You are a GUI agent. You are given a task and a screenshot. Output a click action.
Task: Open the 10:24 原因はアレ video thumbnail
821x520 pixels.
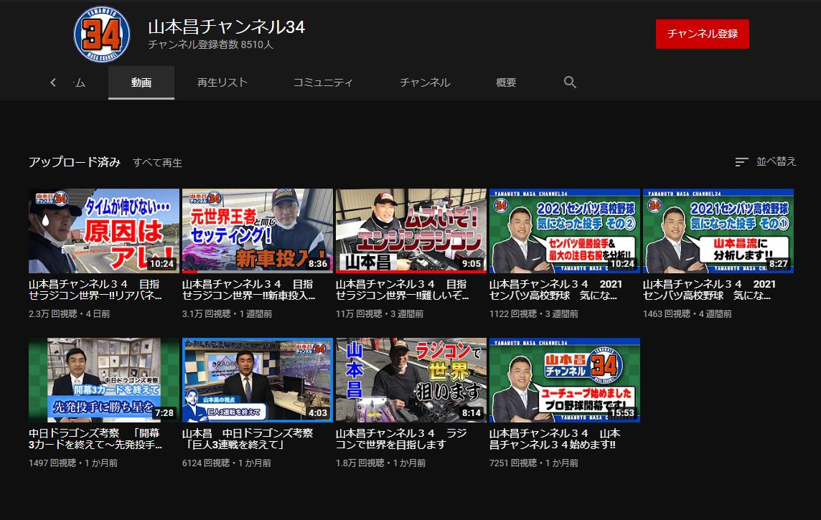104,231
